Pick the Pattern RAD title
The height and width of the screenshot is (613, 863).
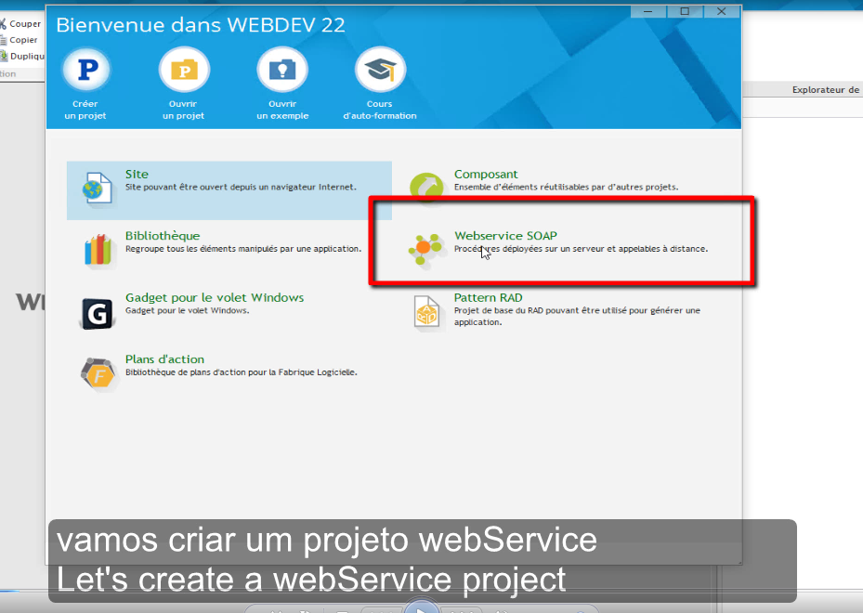click(489, 298)
